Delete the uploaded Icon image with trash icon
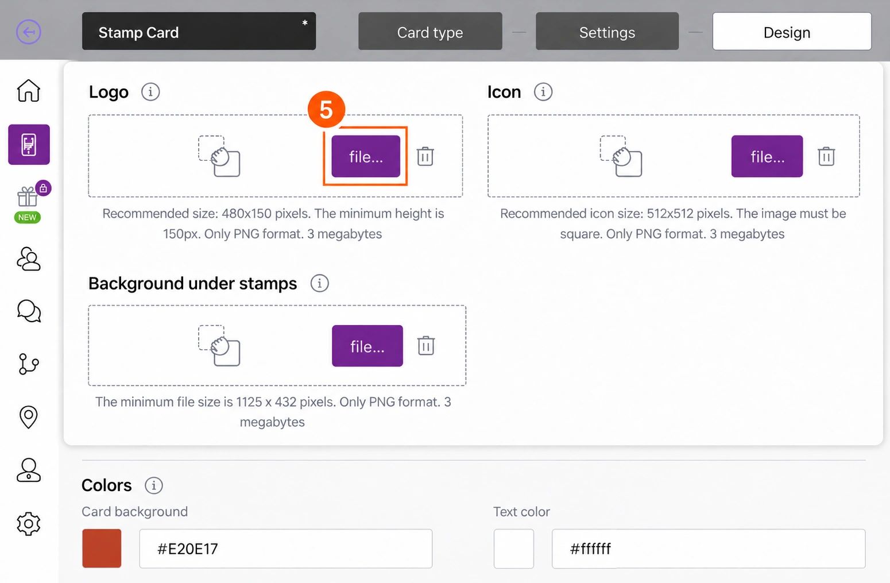The width and height of the screenshot is (890, 583). 826,156
